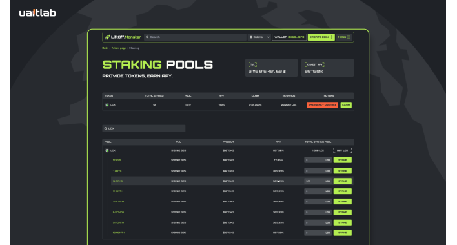Screen dimensions: 457x245
Task: Click Stake for the 14 Days pool
Action: click(x=343, y=181)
